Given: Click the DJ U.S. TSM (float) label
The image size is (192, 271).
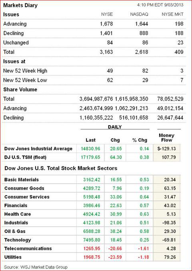Looking at the screenshot, I should pyautogui.click(x=25, y=157).
